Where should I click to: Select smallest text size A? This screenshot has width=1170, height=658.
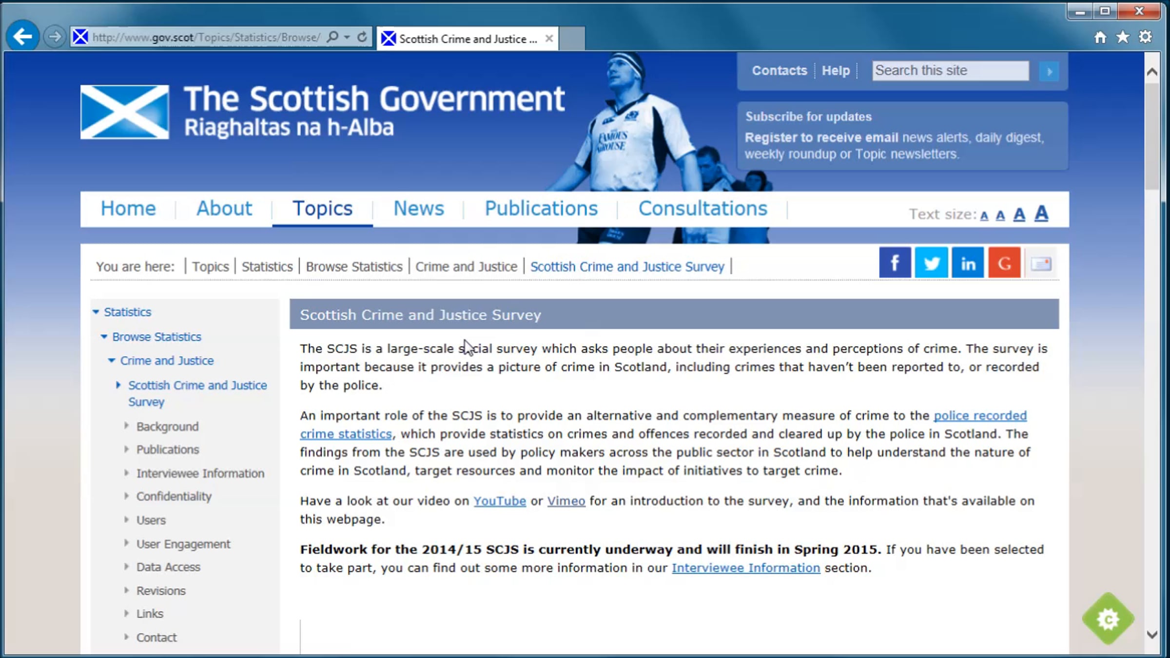pyautogui.click(x=984, y=216)
